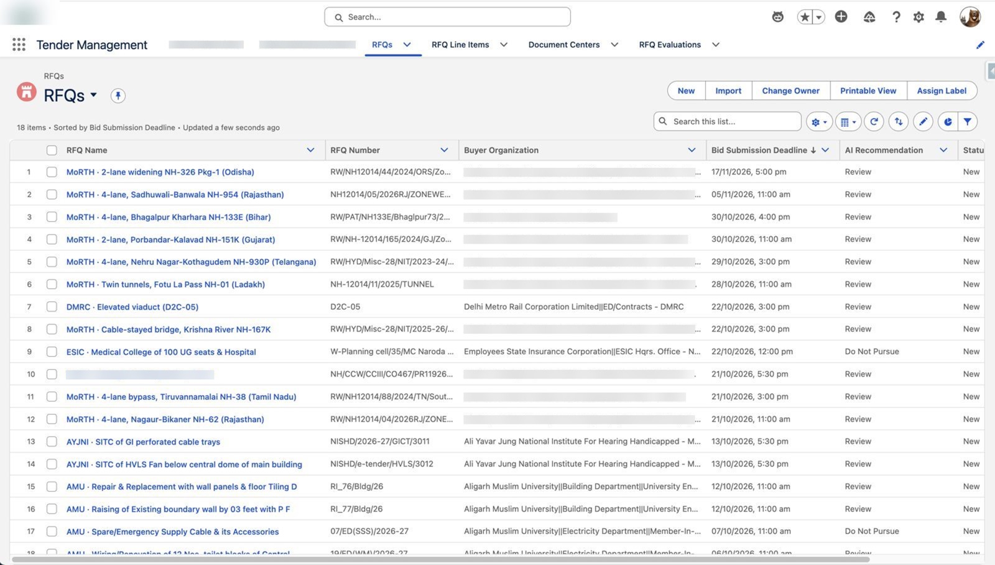Check the ESIC Medical College row
This screenshot has height=565, width=995.
tap(52, 352)
